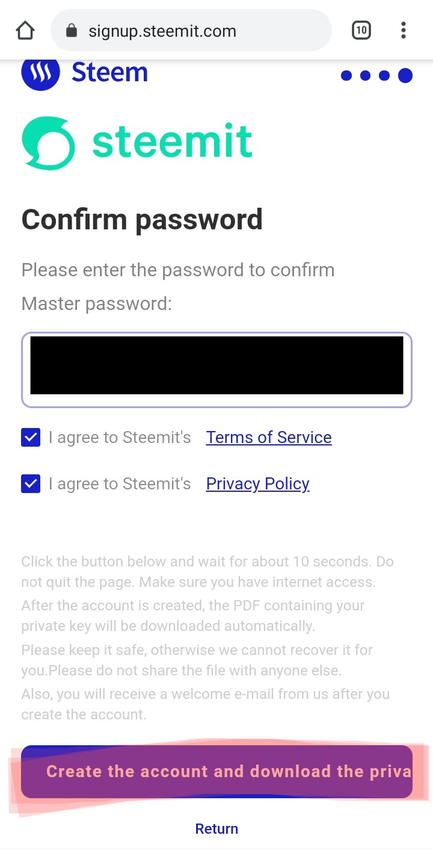The width and height of the screenshot is (433, 850).
Task: Select the large last progress step dot
Action: [x=405, y=76]
